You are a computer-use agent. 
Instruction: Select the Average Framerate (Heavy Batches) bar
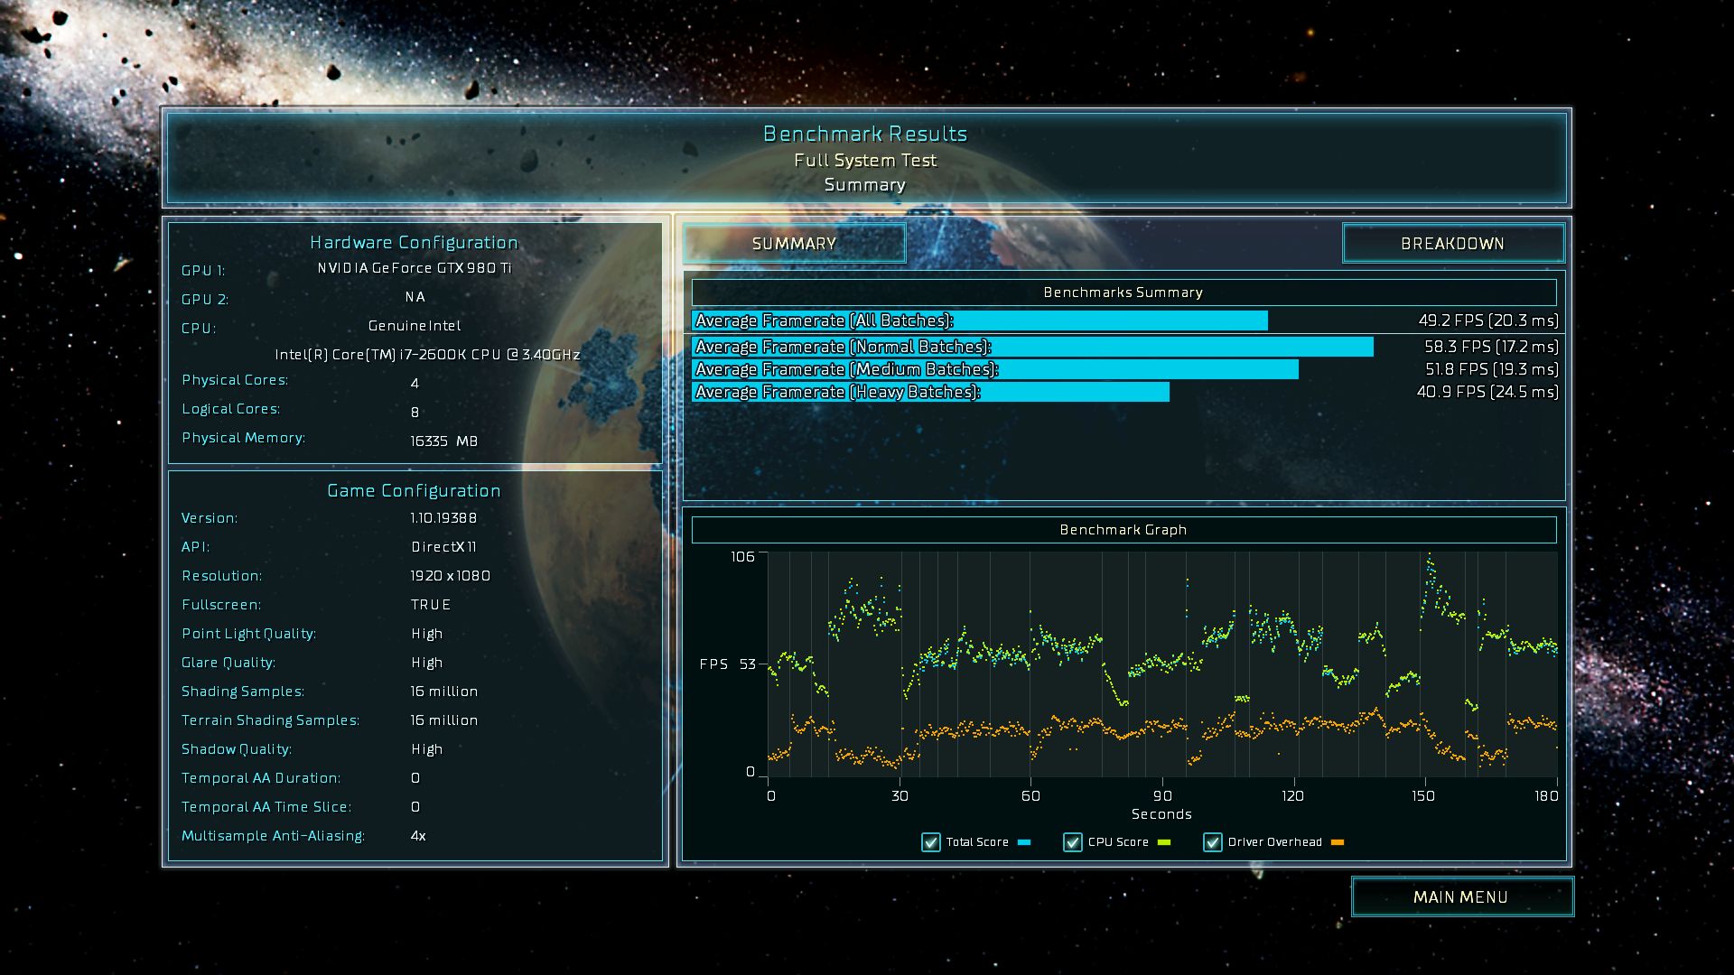[x=930, y=392]
